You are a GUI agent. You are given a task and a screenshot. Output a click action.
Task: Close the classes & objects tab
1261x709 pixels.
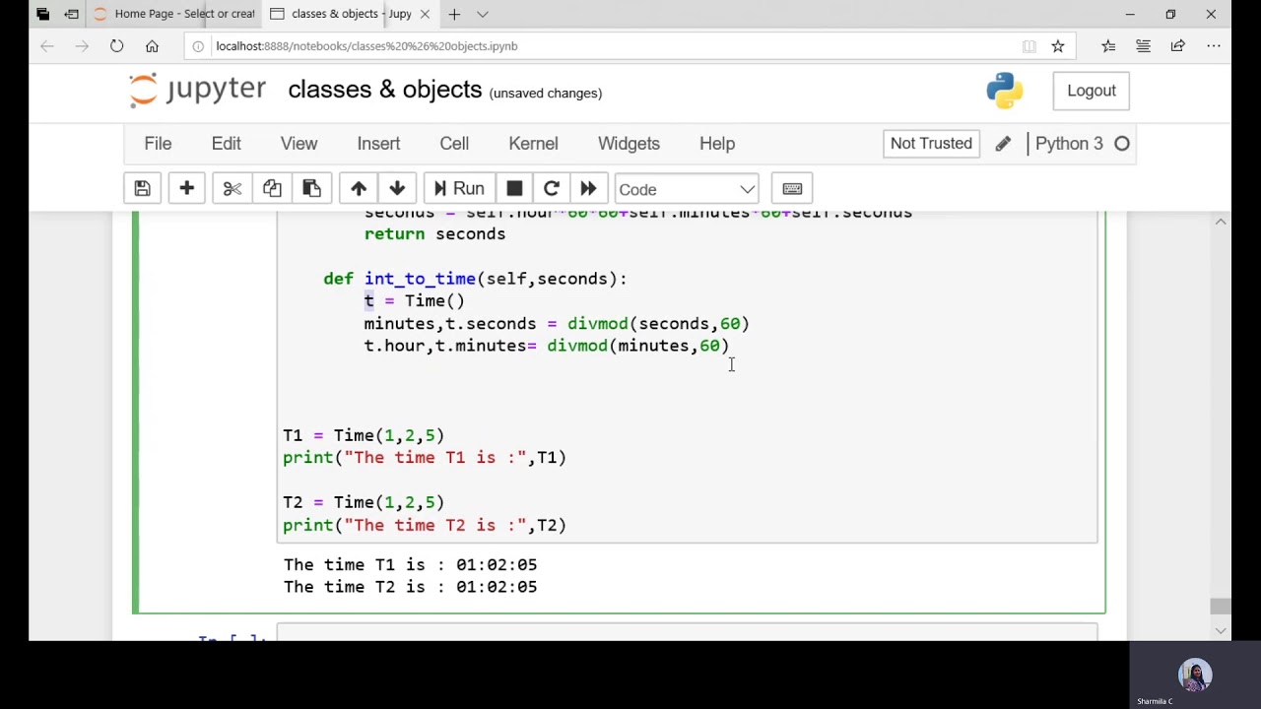click(425, 14)
